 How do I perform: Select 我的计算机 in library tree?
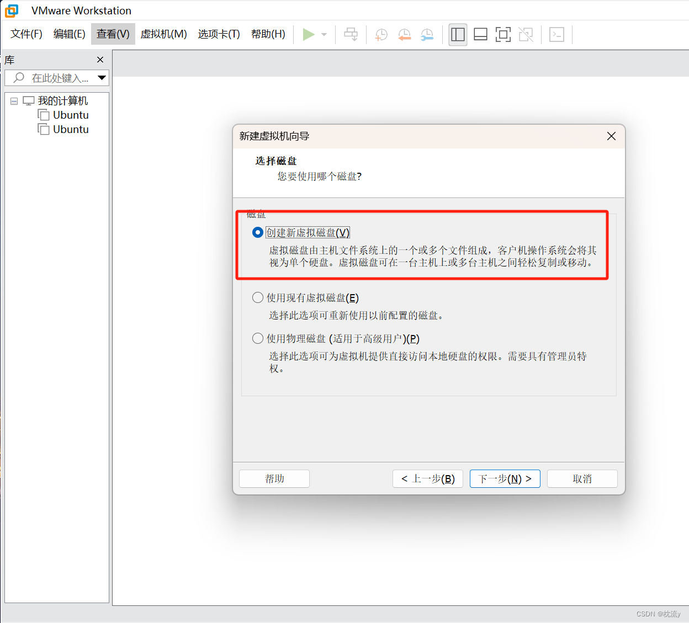63,101
